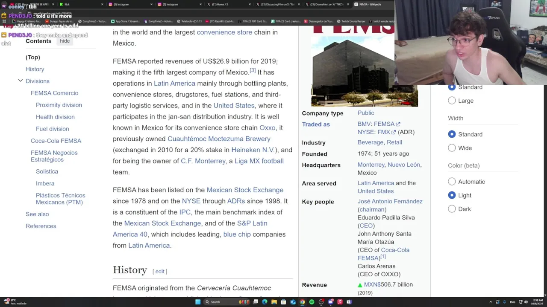Go to Health division in Contents
Viewport: 547px width, 307px height.
click(x=55, y=117)
